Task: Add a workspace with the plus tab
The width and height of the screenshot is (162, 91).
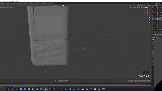Action: [53, 3]
